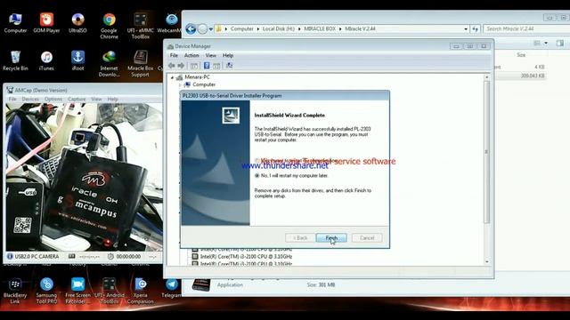Click the Size: 301 MB details text
Viewport: 570px width, 320px height.
click(321, 285)
